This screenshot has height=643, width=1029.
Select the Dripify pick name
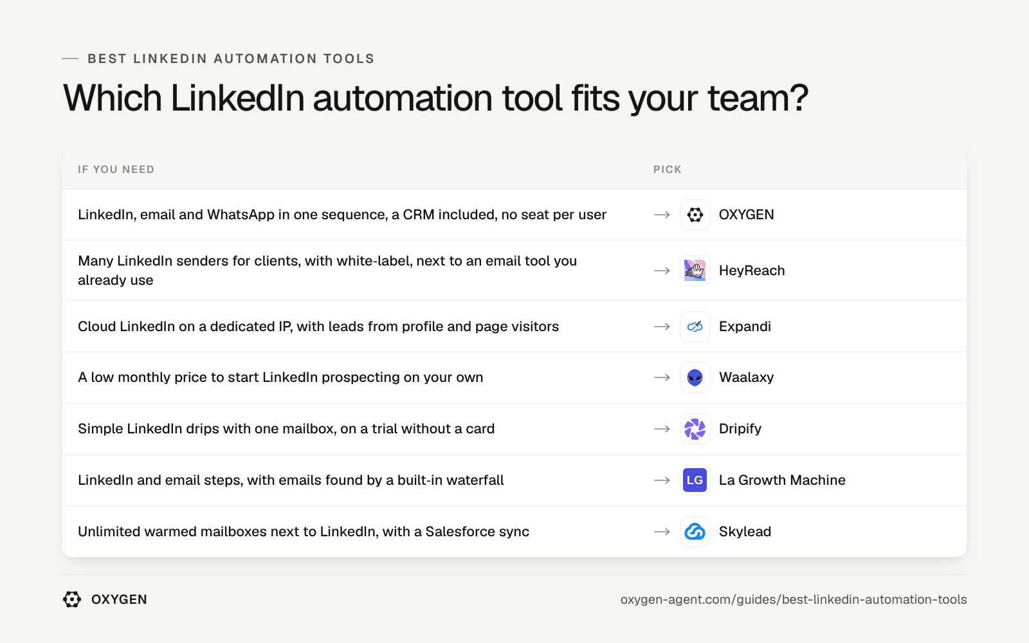click(740, 429)
